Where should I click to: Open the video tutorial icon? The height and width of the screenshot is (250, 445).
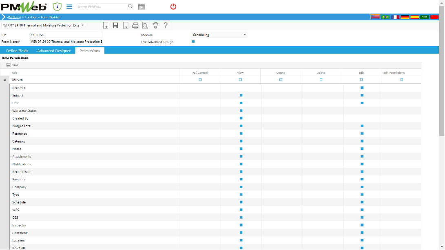point(142,7)
